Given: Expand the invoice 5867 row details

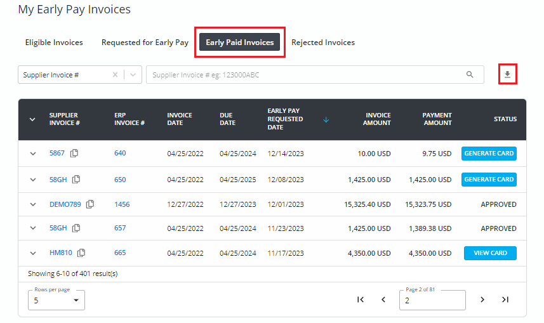Looking at the screenshot, I should tap(33, 154).
